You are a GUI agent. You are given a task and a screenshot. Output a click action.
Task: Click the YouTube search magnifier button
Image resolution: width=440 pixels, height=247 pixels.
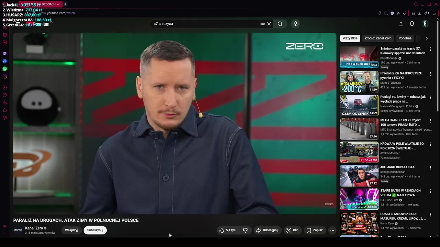point(280,24)
